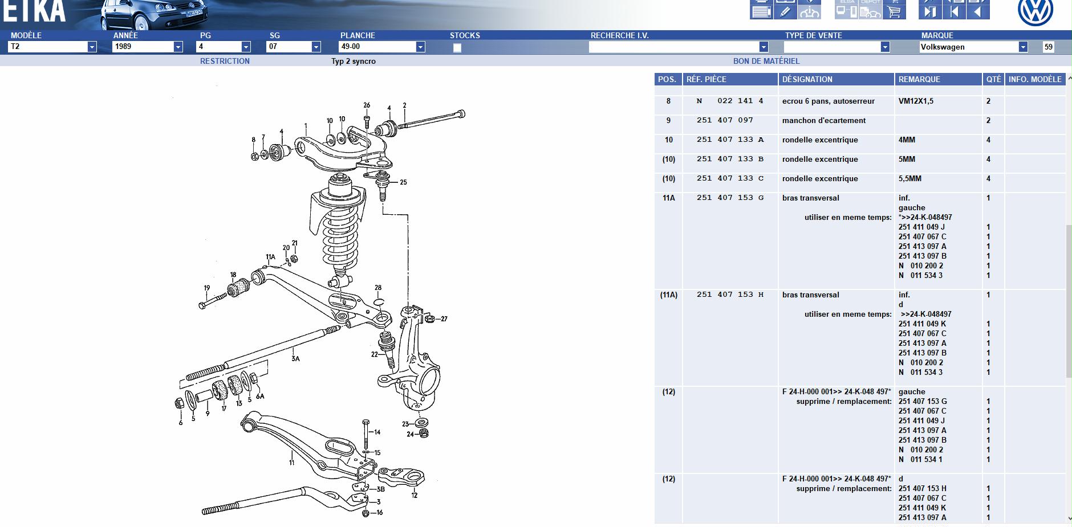Click the RÉF. PIÈCE column header
1072x527 pixels.
730,79
